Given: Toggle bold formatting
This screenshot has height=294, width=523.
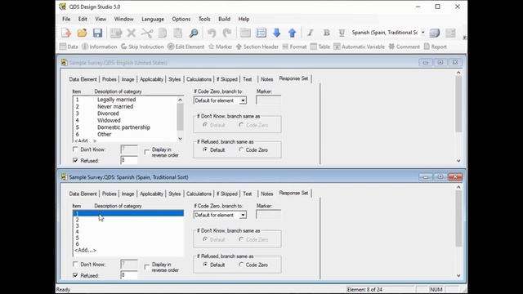Looking at the screenshot, I should [327, 33].
